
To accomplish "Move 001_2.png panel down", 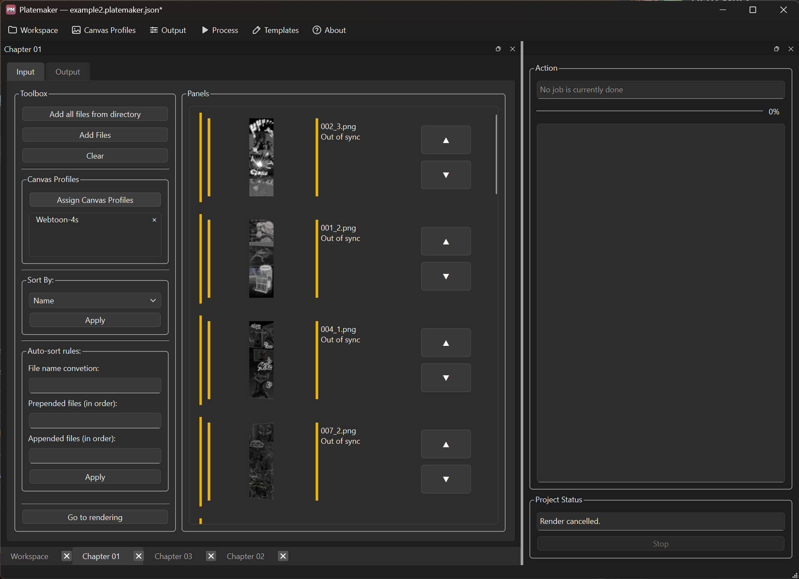I will click(446, 276).
